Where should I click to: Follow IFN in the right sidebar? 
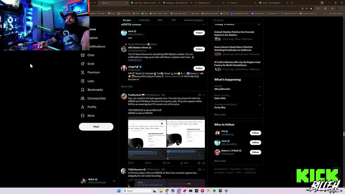[256, 133]
